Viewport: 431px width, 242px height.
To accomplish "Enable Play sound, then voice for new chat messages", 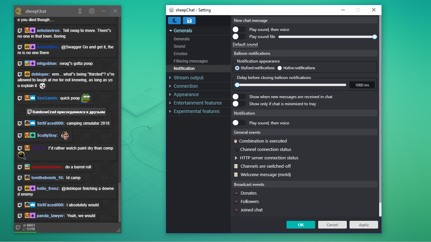I will [x=239, y=29].
